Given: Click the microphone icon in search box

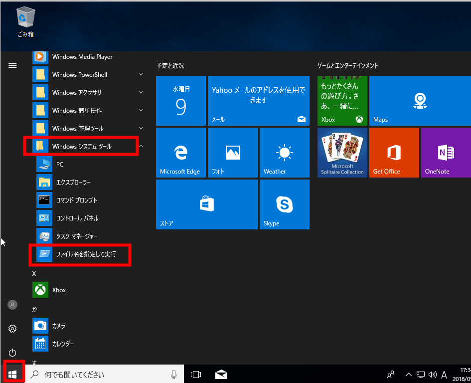Looking at the screenshot, I should tap(173, 375).
